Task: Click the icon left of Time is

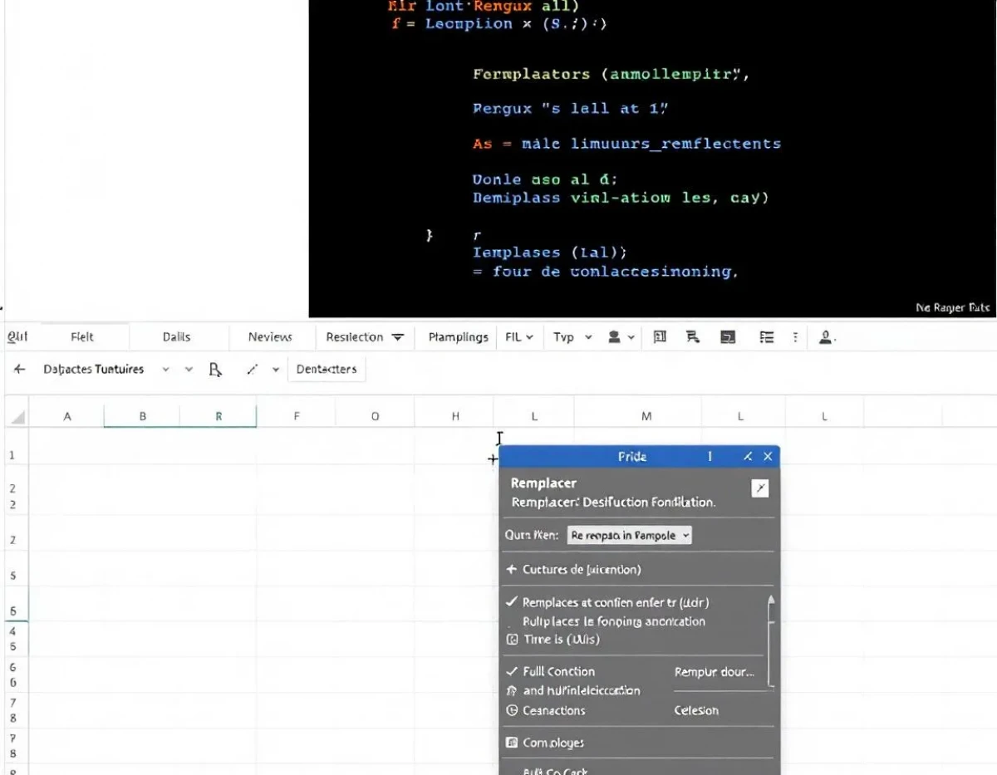Action: [512, 640]
